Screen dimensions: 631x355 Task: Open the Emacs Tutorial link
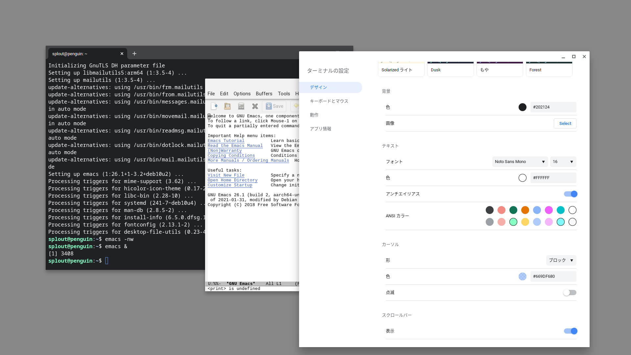[x=226, y=141]
